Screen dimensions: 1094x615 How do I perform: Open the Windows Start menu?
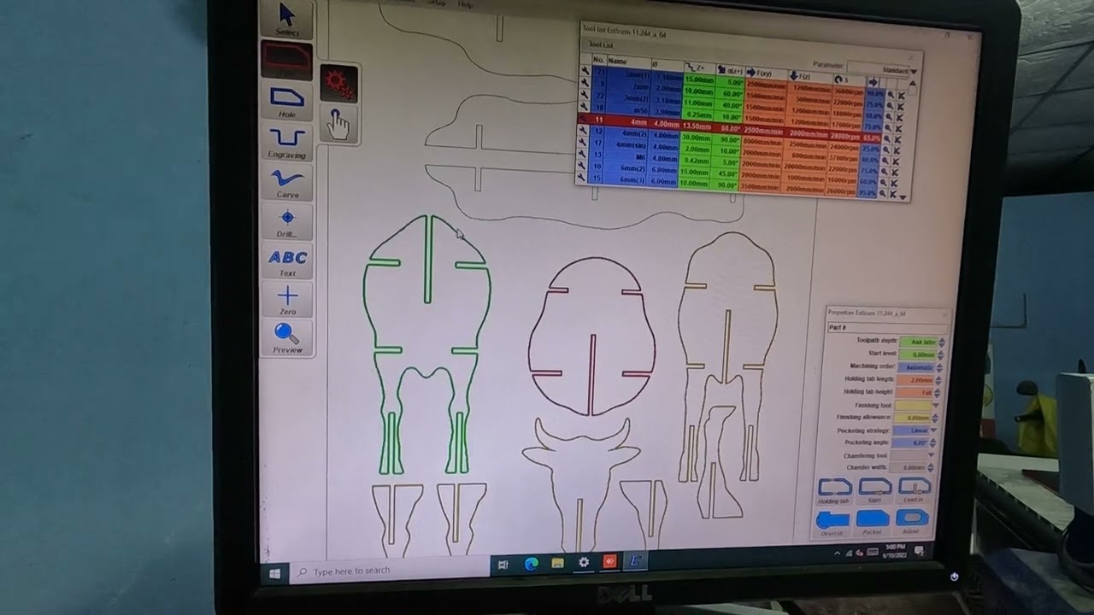(274, 573)
